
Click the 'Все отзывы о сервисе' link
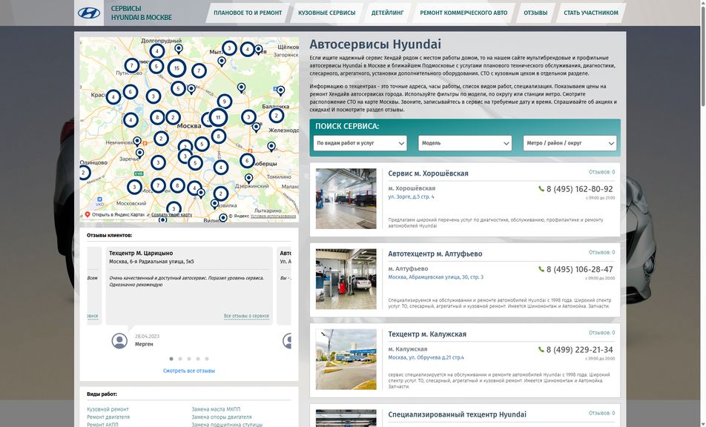coord(246,316)
